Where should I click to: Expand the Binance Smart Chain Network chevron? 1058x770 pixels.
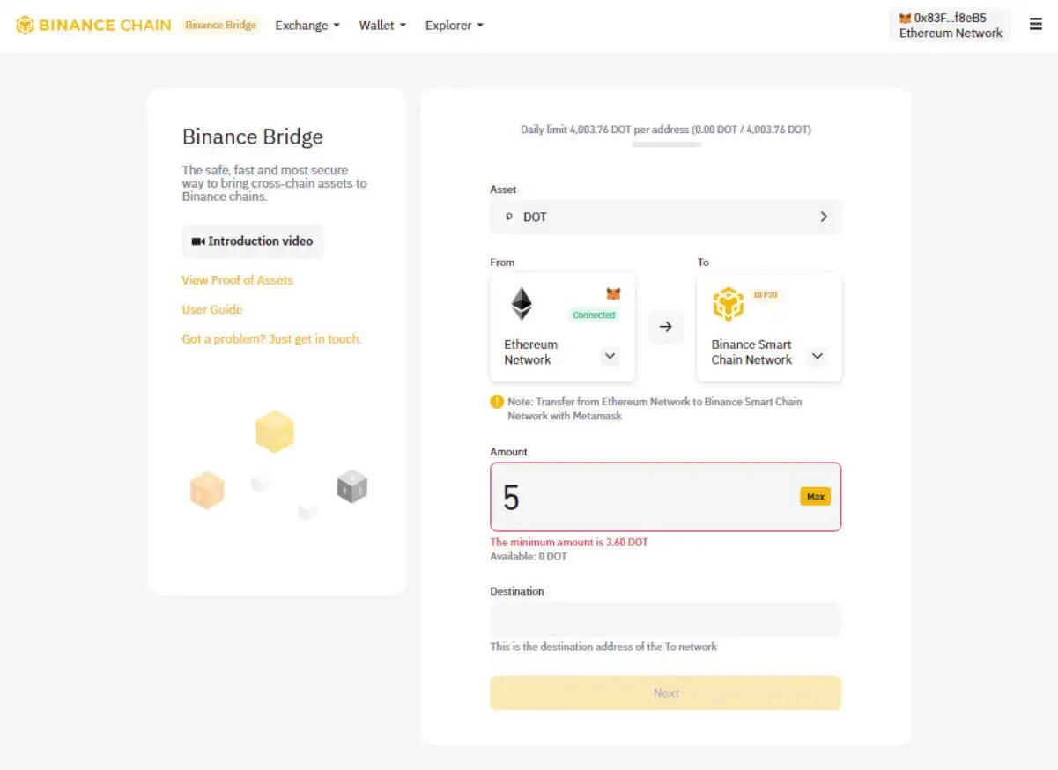[818, 357]
